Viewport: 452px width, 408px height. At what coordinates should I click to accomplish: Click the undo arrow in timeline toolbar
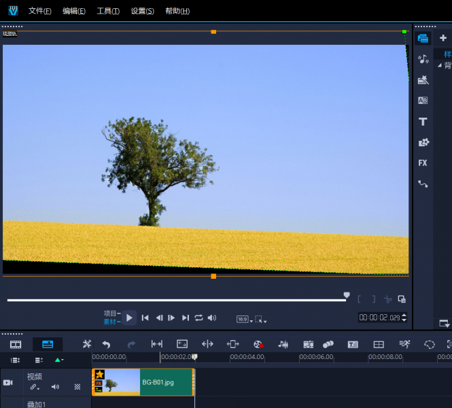[x=106, y=345]
